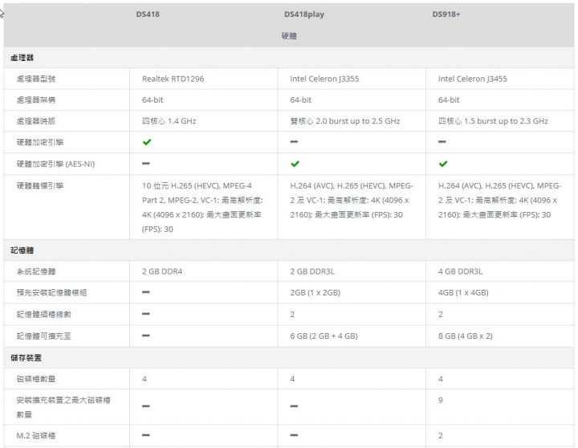
Task: Click the 四核心 1.4 GHz value
Action: pos(169,121)
